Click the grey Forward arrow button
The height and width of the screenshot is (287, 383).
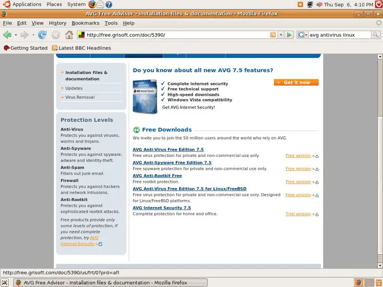tap(24, 35)
